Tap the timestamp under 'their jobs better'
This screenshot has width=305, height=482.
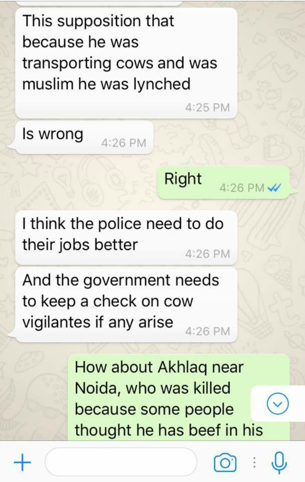click(x=207, y=253)
